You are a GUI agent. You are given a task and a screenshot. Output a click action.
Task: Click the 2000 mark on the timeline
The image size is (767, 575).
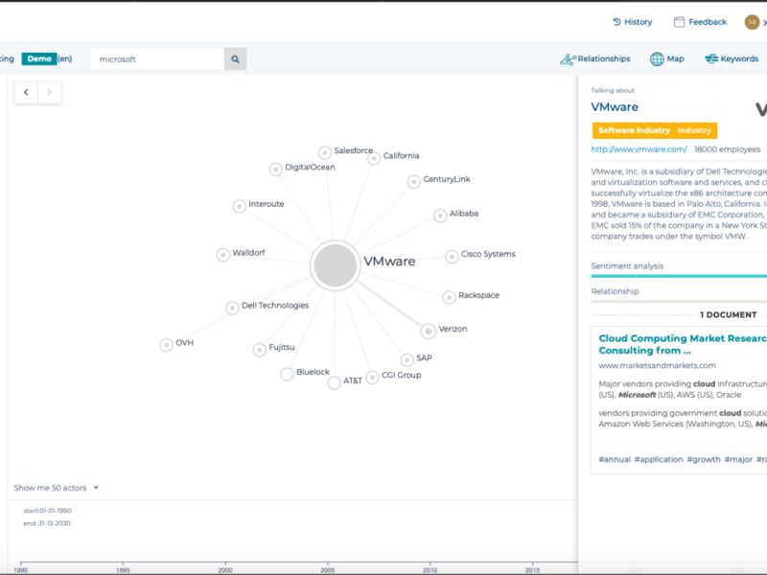(x=225, y=570)
